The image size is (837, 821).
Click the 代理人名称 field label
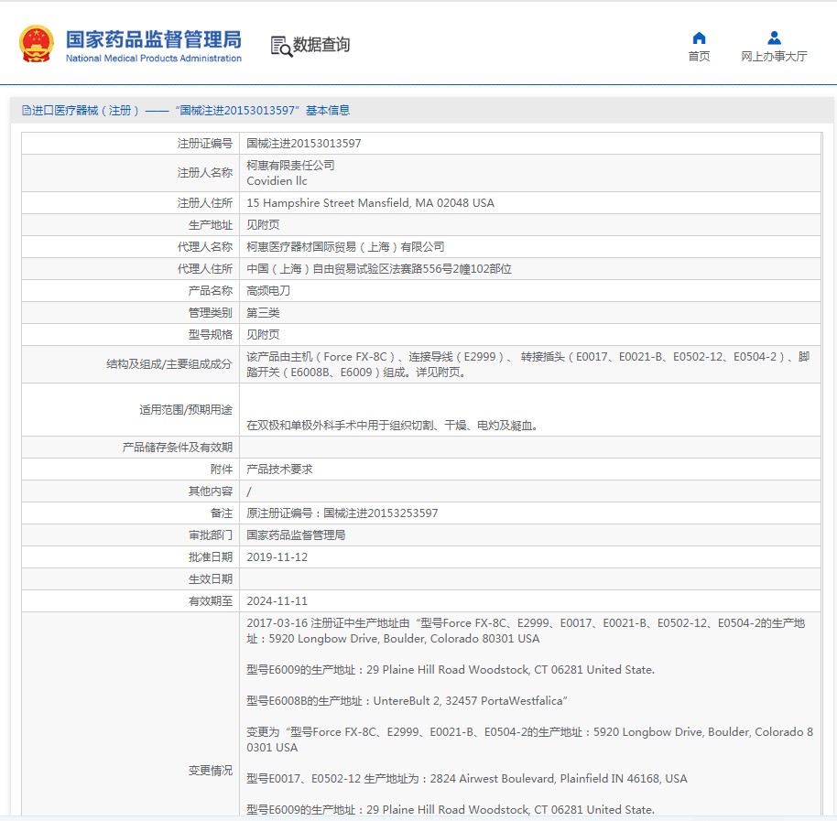[205, 247]
